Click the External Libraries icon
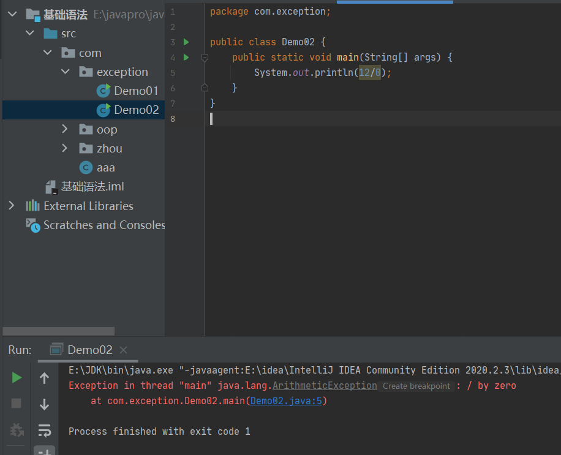The height and width of the screenshot is (455, 561). click(x=32, y=206)
